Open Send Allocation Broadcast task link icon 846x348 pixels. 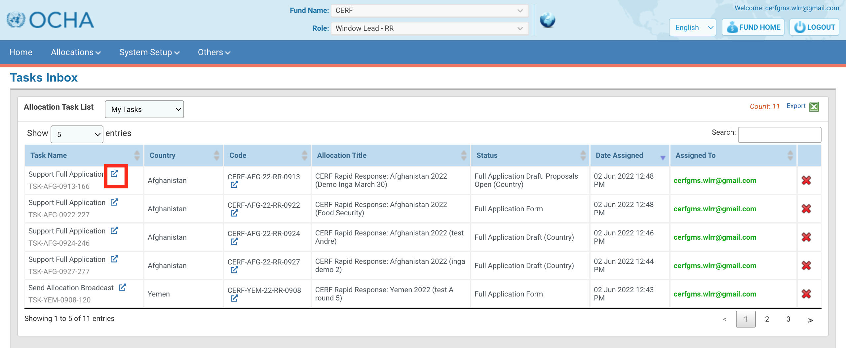click(x=122, y=287)
